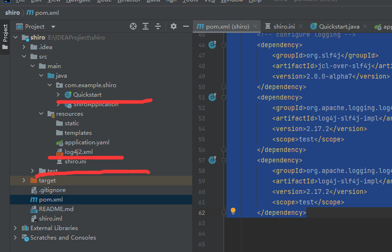Click the fold end marker at line 62
The width and height of the screenshot is (392, 252).
pyautogui.click(x=224, y=212)
